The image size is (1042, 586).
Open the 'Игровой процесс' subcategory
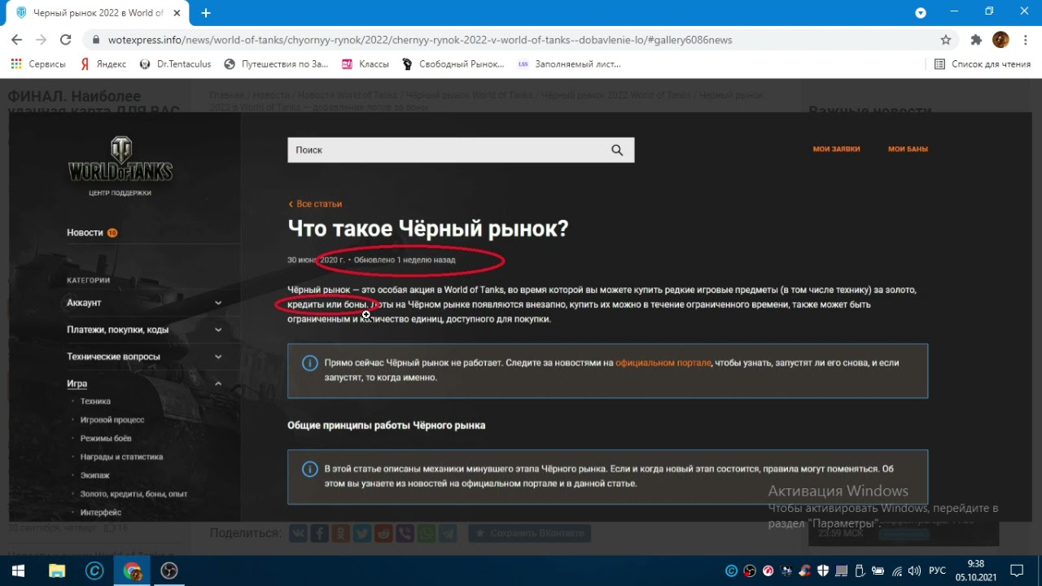tap(112, 420)
